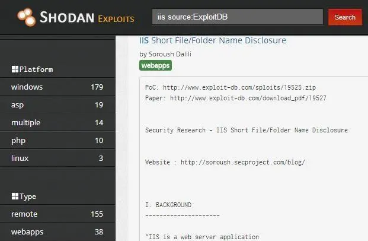
Task: Click the remote count 155
Action: pos(97,214)
